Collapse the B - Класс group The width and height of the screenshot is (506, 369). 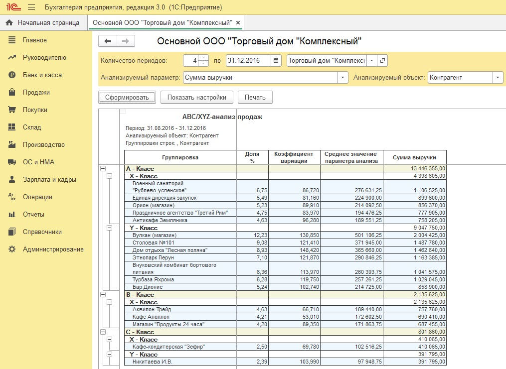[103, 295]
